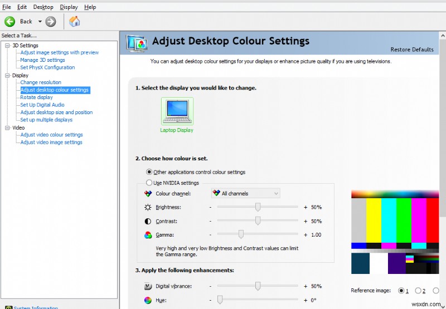Screen dimensions: 446x309
Task: Click the Hue slider handle
Action: [220, 300]
